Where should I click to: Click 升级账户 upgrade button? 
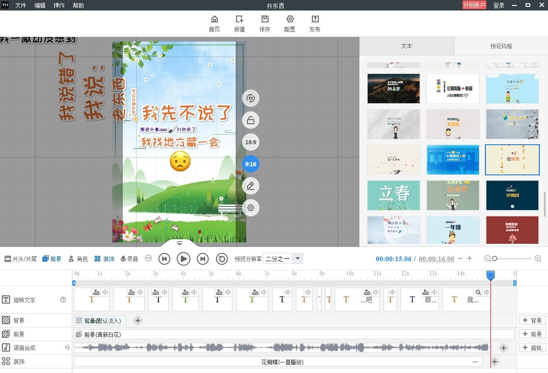474,5
